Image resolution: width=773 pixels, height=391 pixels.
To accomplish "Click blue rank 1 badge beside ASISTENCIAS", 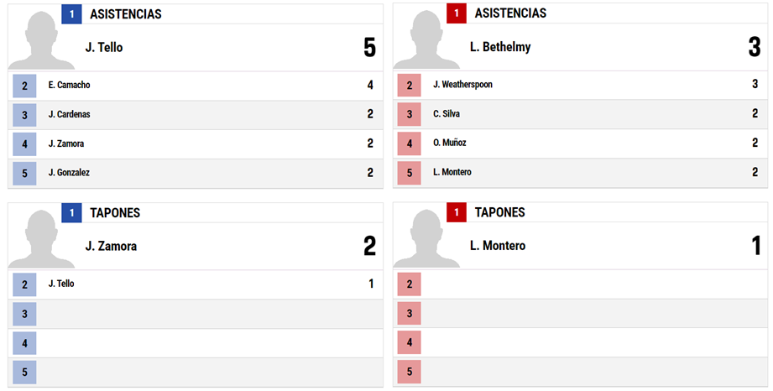I will [x=71, y=13].
